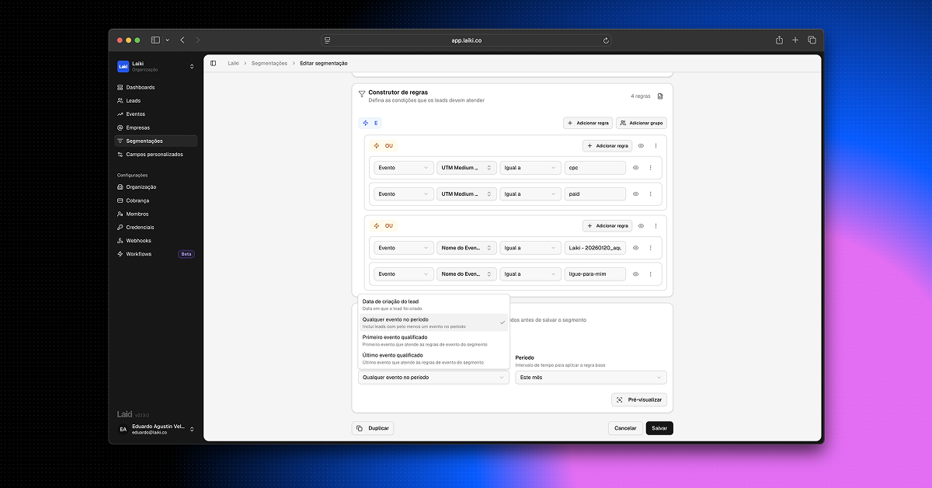Click Laiki breadcrumb link
This screenshot has width=932, height=488.
point(233,63)
